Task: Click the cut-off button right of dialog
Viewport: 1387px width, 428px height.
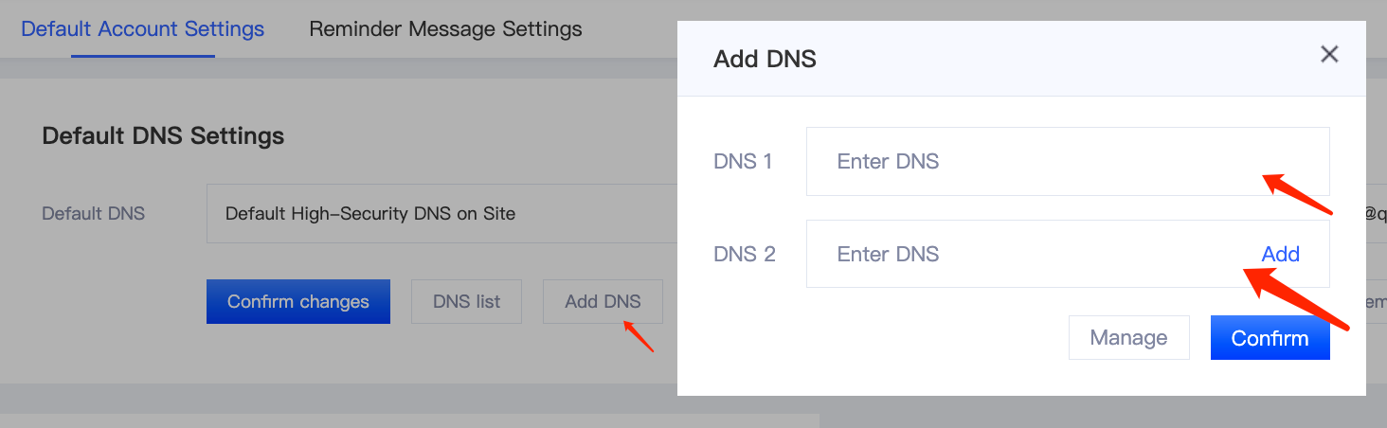Action: (1375, 302)
